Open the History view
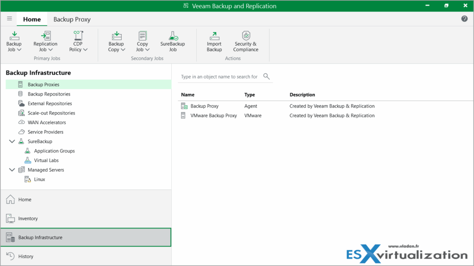This screenshot has height=266, width=474. click(x=25, y=256)
